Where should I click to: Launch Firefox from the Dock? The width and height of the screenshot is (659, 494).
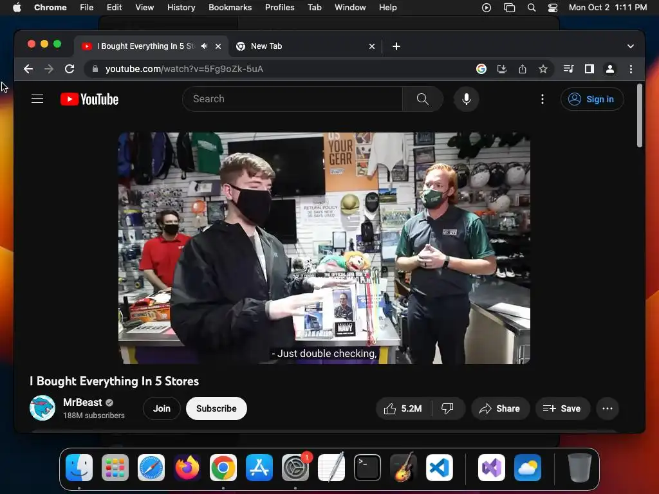187,468
